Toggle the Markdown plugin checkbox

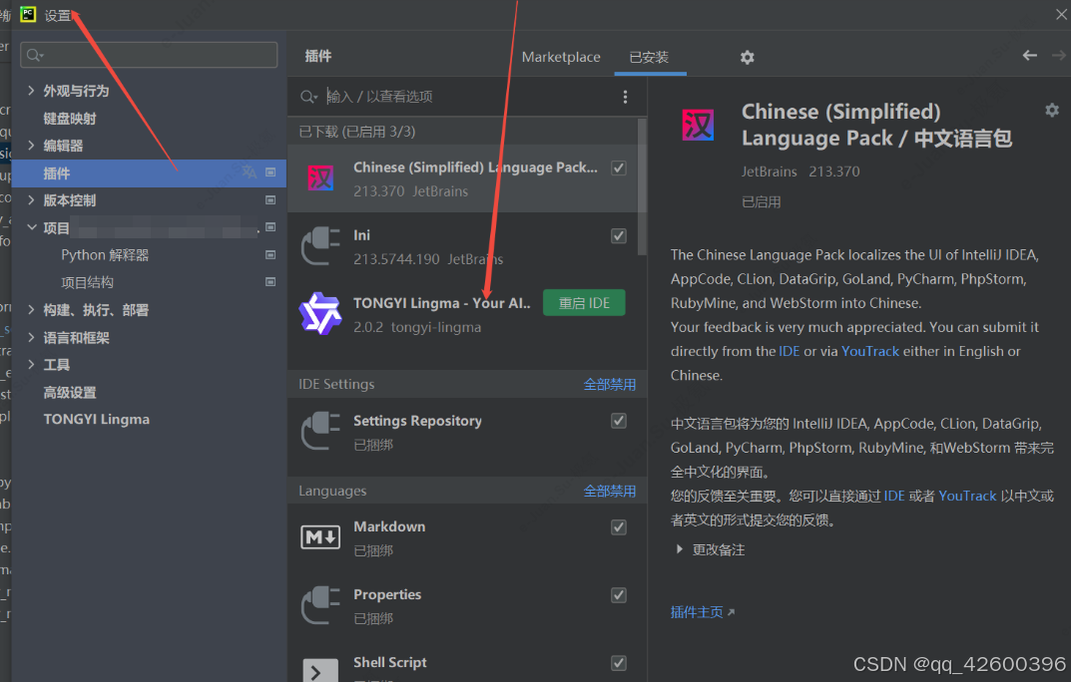(x=619, y=527)
